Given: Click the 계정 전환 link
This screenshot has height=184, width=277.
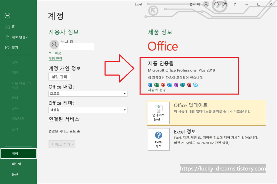Looking at the screenshot, I should coord(55,59).
